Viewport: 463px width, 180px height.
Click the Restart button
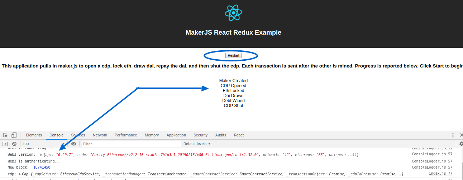point(233,55)
